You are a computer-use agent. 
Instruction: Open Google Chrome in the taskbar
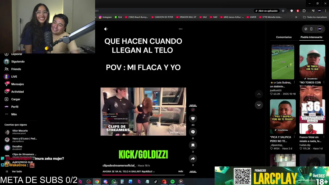pyautogui.click(x=97, y=182)
